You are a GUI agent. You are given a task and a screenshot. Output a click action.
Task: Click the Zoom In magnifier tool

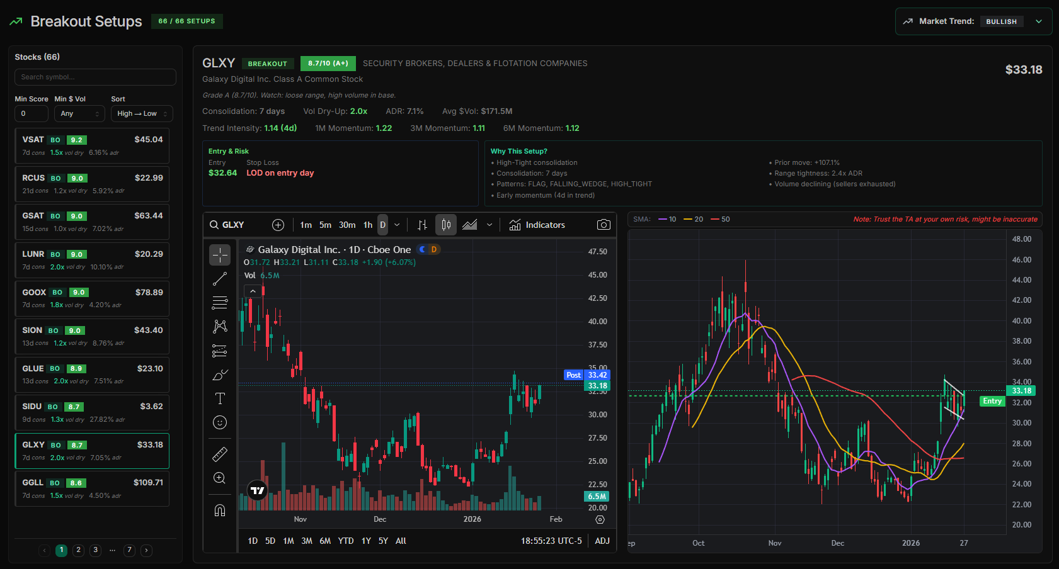pos(220,478)
